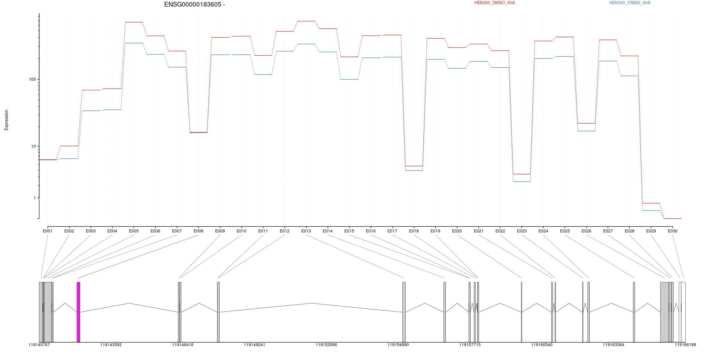
Task: Click exon label E024
Action: click(x=543, y=231)
